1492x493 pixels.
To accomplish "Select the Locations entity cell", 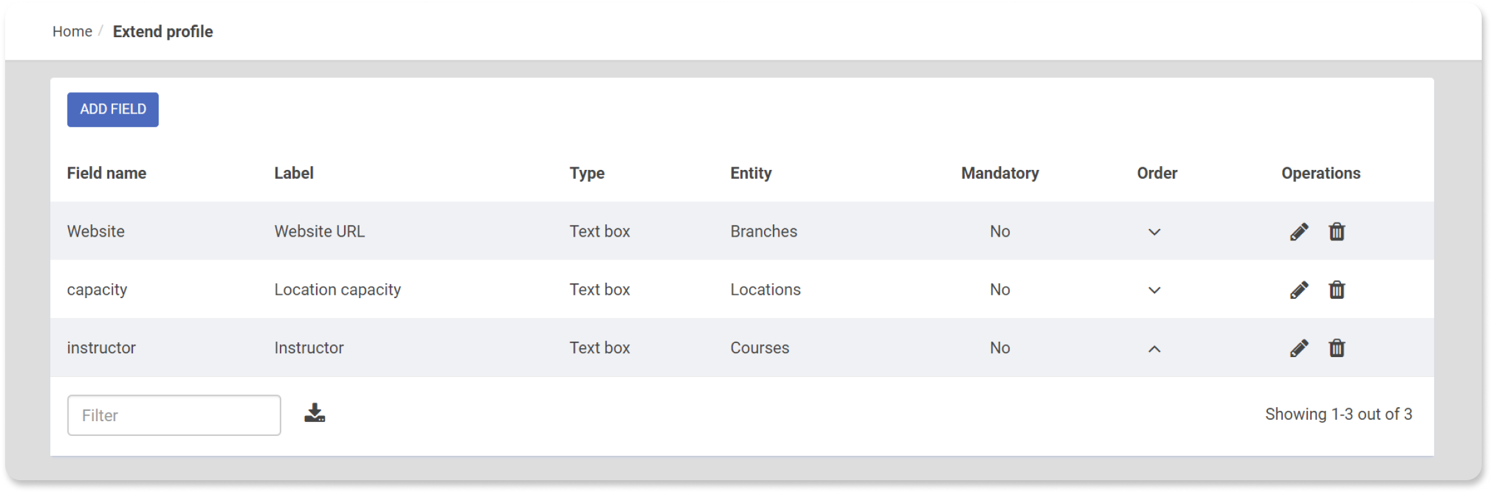I will coord(765,290).
